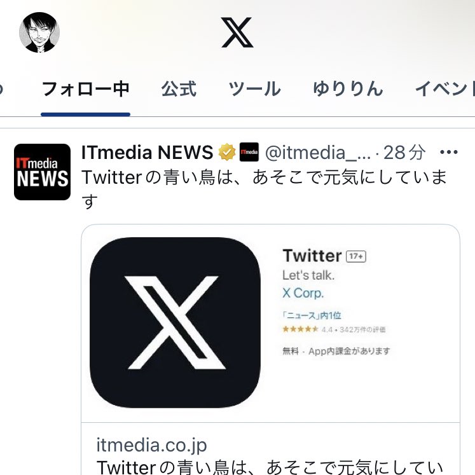Switch to the ツール tab

tap(254, 89)
